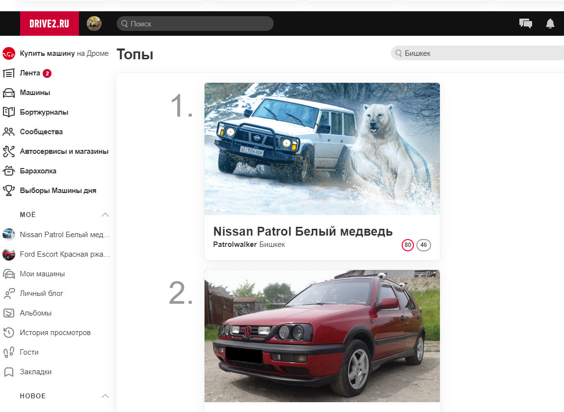
Task: Open Купить машину на Дроме link
Action: tap(64, 53)
